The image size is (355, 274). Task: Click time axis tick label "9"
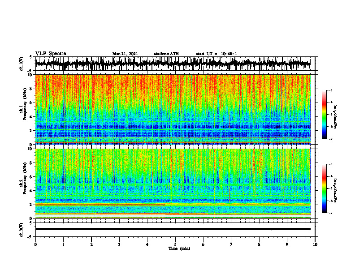[287, 244]
